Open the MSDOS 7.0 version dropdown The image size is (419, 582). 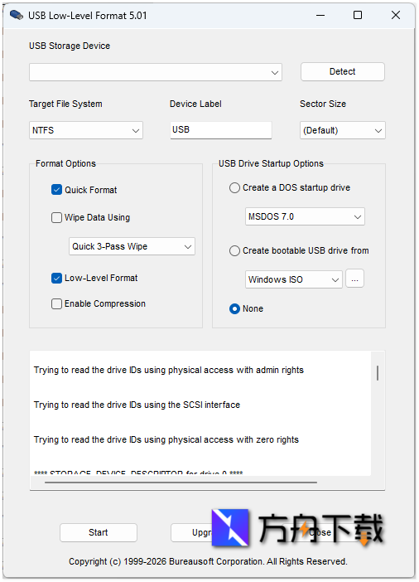[305, 216]
